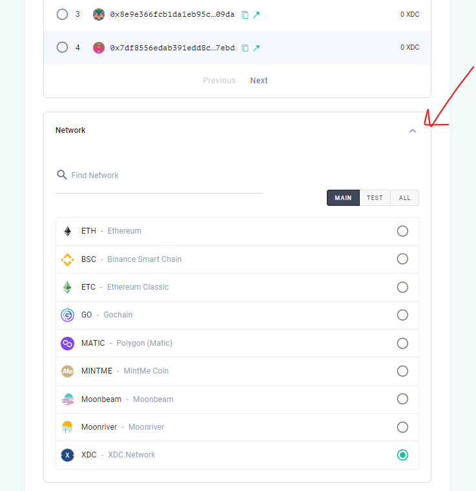Select the Moonbeam network radio button
Viewport: 476px width, 491px height.
pyautogui.click(x=402, y=399)
